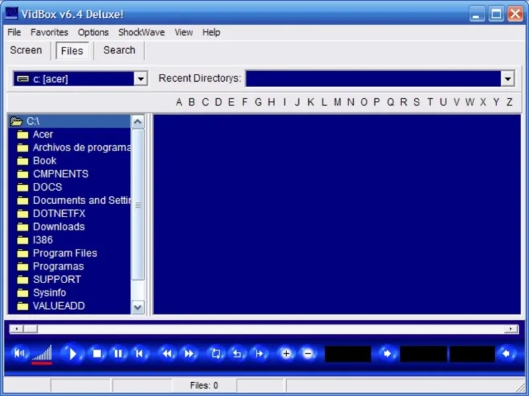The height and width of the screenshot is (396, 529).
Task: Pause the video
Action: point(118,354)
